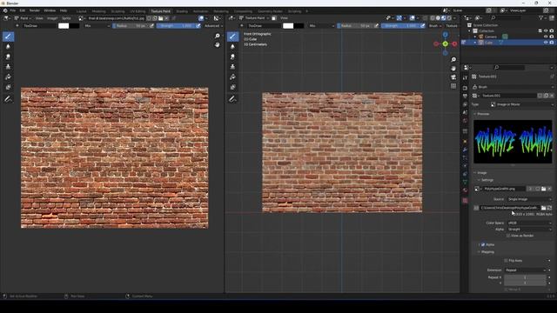Select the Mask tool in 3D viewport toolbar
The height and width of the screenshot is (313, 557).
click(x=232, y=87)
